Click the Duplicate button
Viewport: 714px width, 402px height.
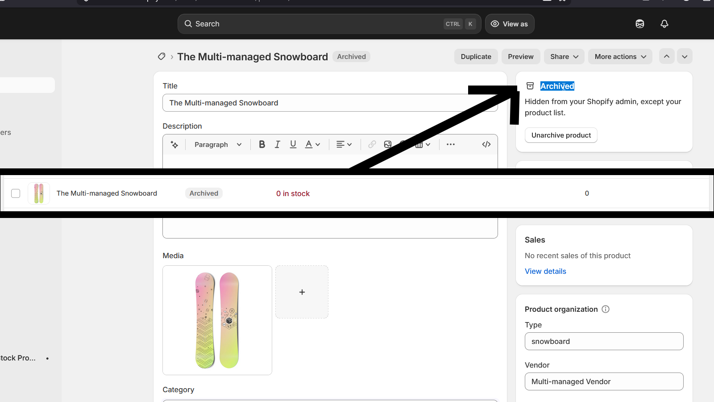pos(476,57)
